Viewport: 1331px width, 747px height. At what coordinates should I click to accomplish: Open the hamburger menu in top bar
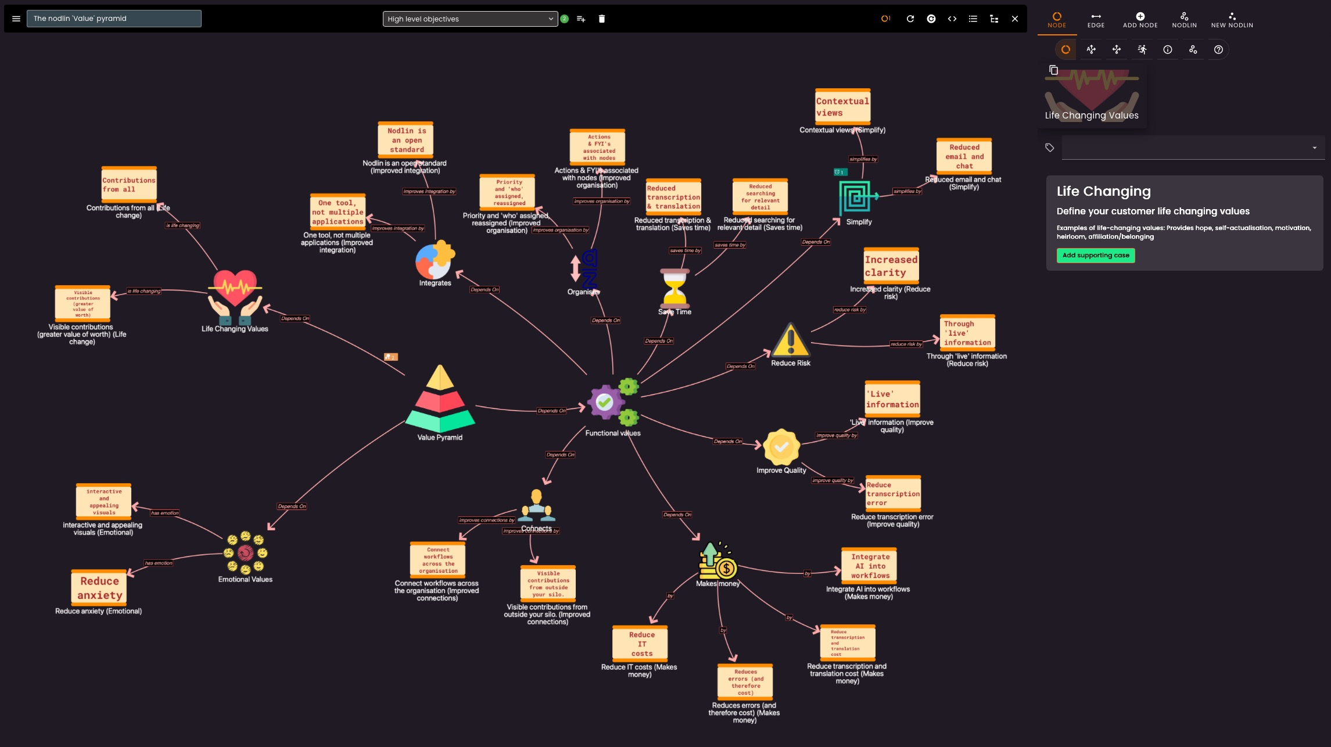(x=16, y=19)
